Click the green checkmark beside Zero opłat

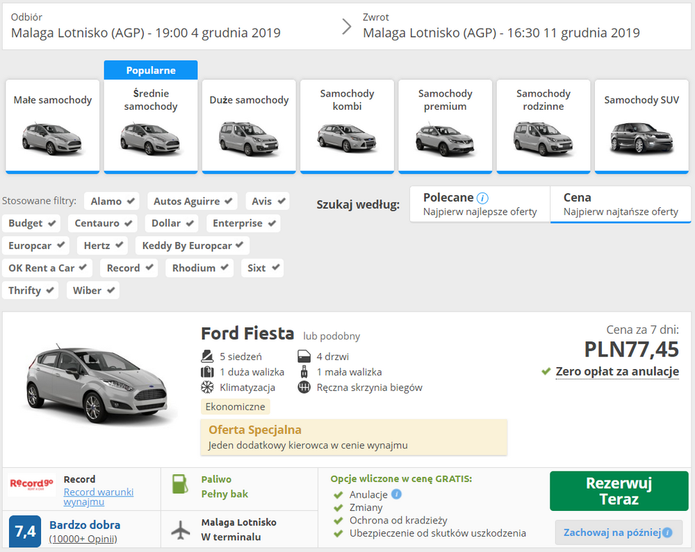[x=546, y=371]
